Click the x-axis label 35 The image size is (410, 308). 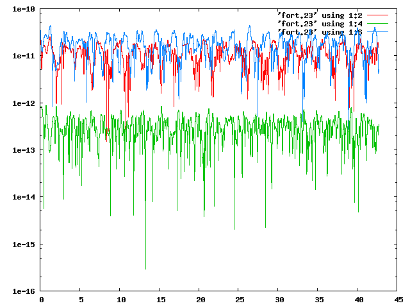pos(319,300)
